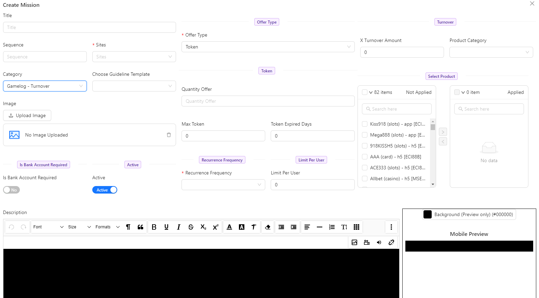The image size is (539, 298).
Task: Apply superscript formatting
Action: (x=216, y=227)
